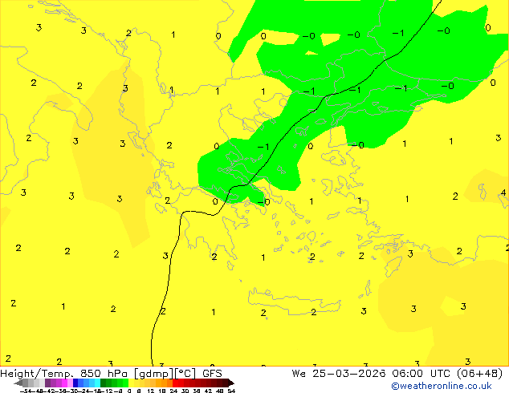Select the dark blue legend swatch
Screen dimensions: 509x393
[75, 383]
